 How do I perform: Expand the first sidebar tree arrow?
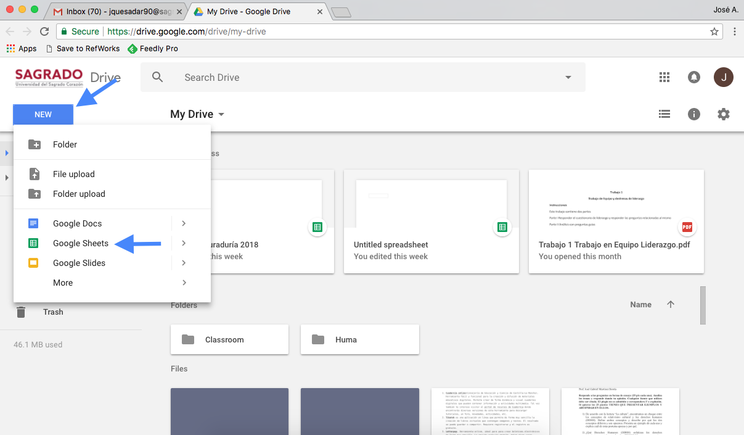click(x=7, y=152)
